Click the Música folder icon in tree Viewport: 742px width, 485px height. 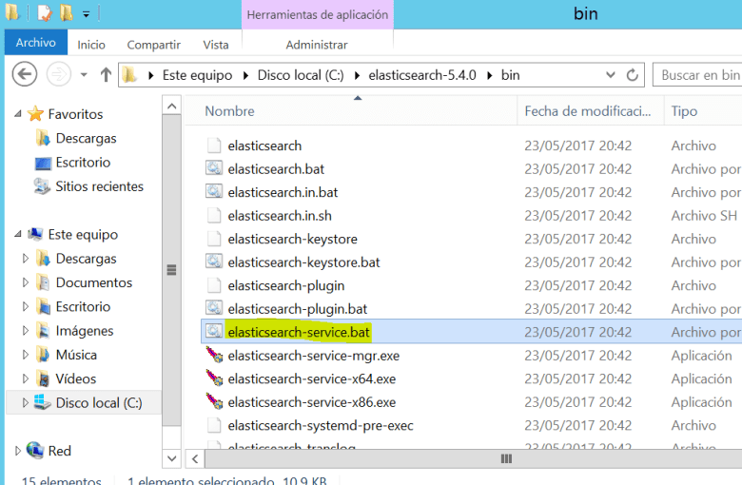(x=43, y=355)
